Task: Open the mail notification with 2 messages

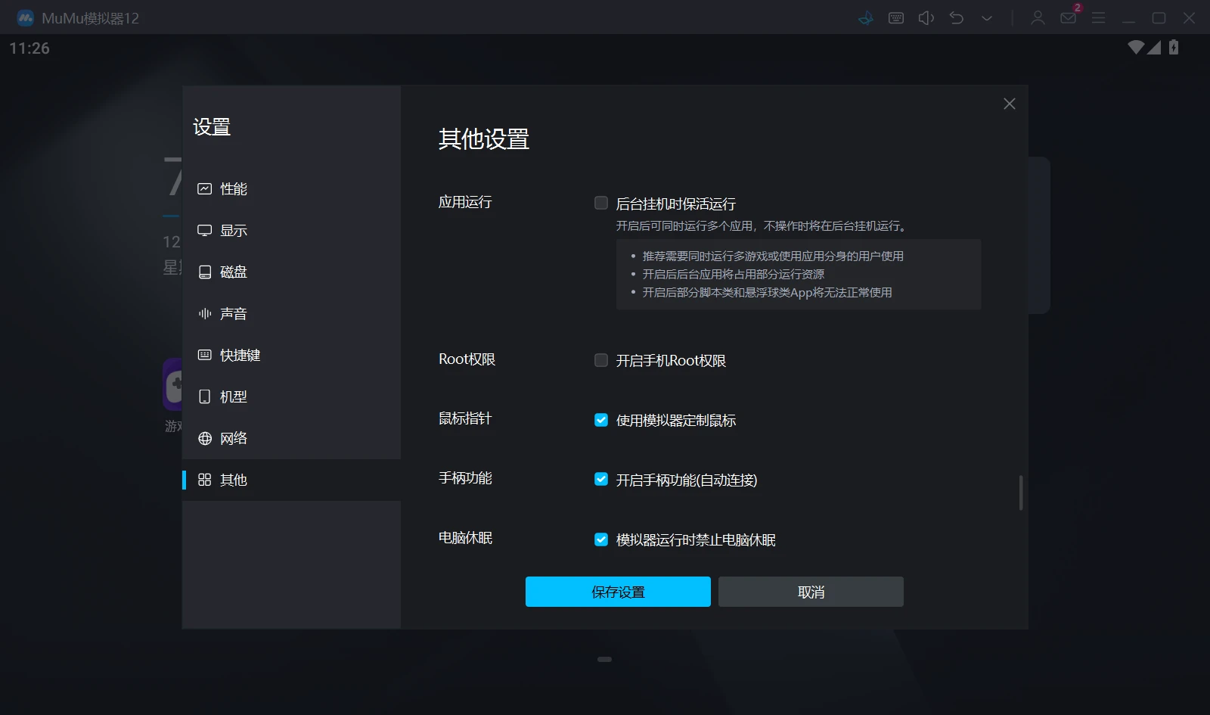Action: tap(1069, 17)
